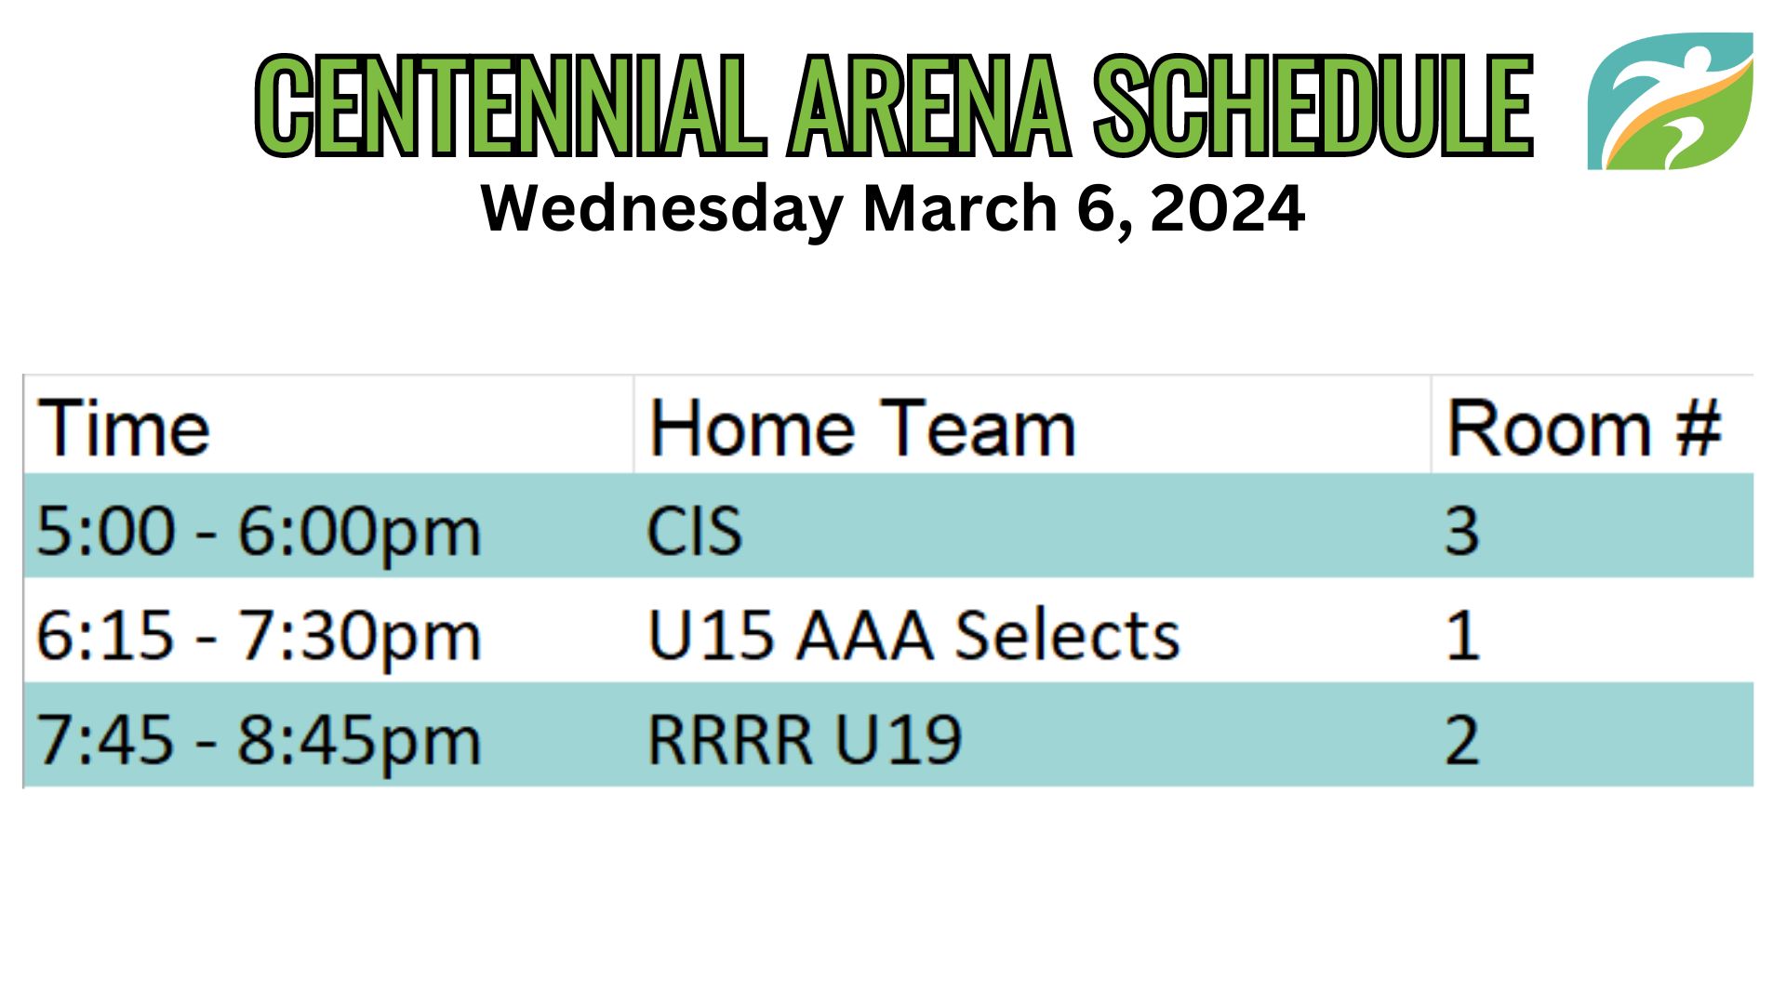The height and width of the screenshot is (1004, 1786).
Task: Click the RRRR U19 team cell
Action: tap(1033, 735)
